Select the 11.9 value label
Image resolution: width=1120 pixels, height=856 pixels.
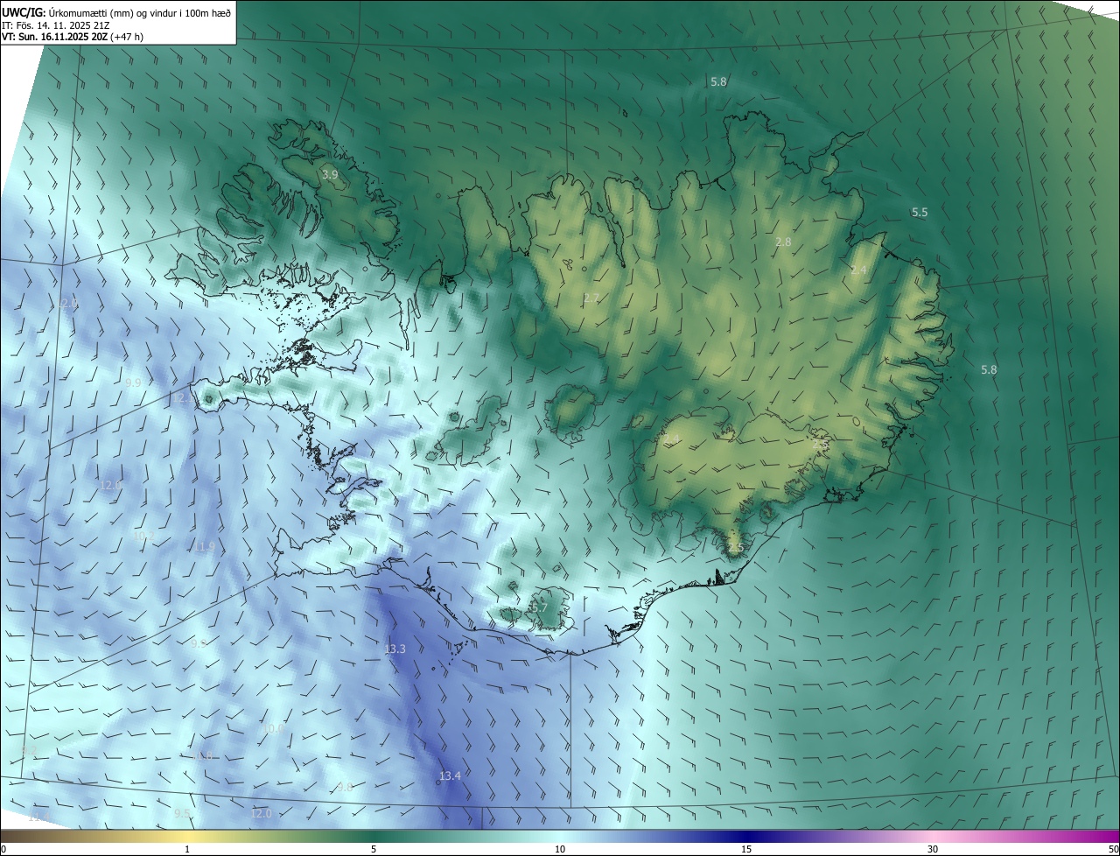(203, 547)
